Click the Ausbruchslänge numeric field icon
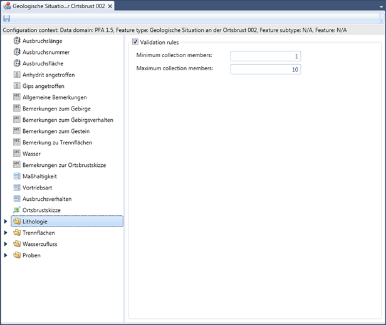This screenshot has height=325, width=386. tap(17, 41)
